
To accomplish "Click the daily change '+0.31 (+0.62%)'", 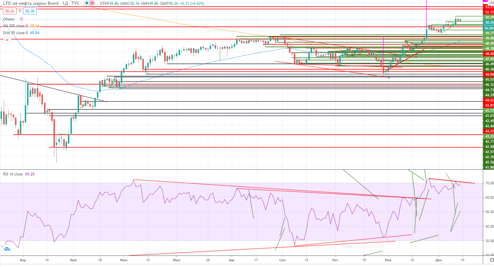I will [x=192, y=4].
